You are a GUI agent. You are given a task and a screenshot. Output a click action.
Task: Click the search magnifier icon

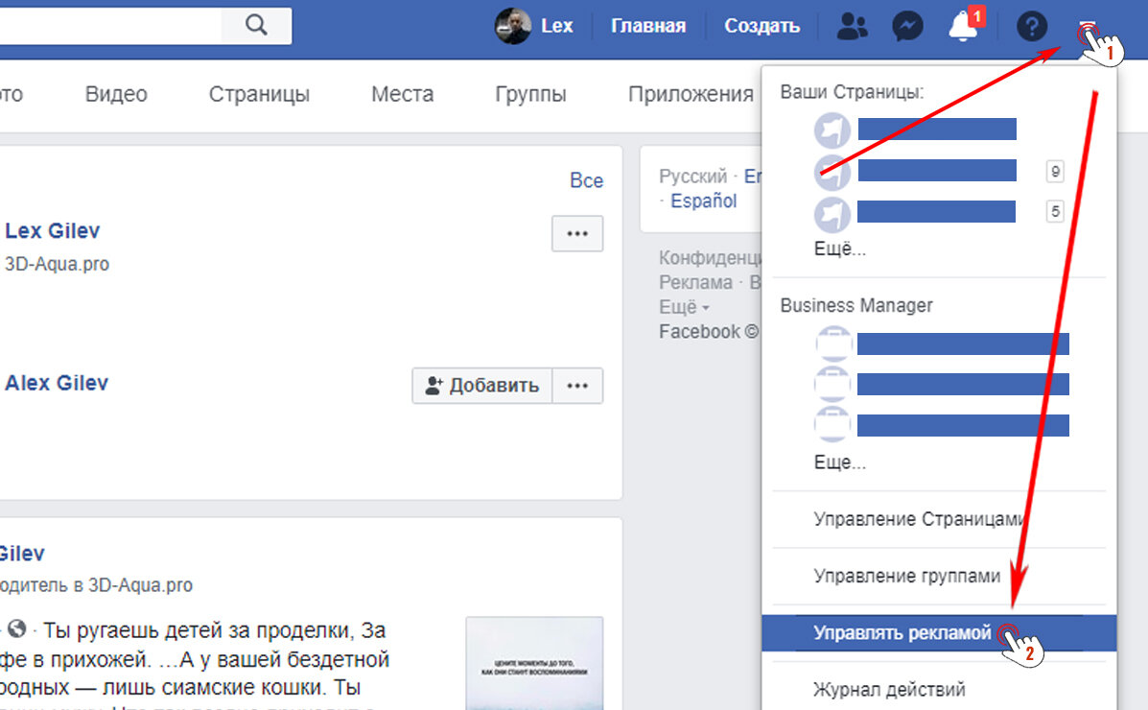[253, 25]
